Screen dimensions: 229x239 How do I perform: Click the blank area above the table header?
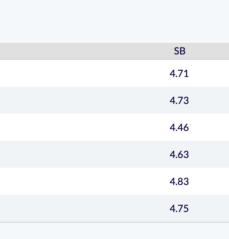(114, 21)
